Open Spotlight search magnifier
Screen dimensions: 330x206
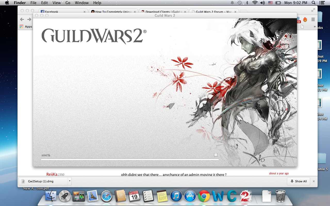(x=313, y=3)
